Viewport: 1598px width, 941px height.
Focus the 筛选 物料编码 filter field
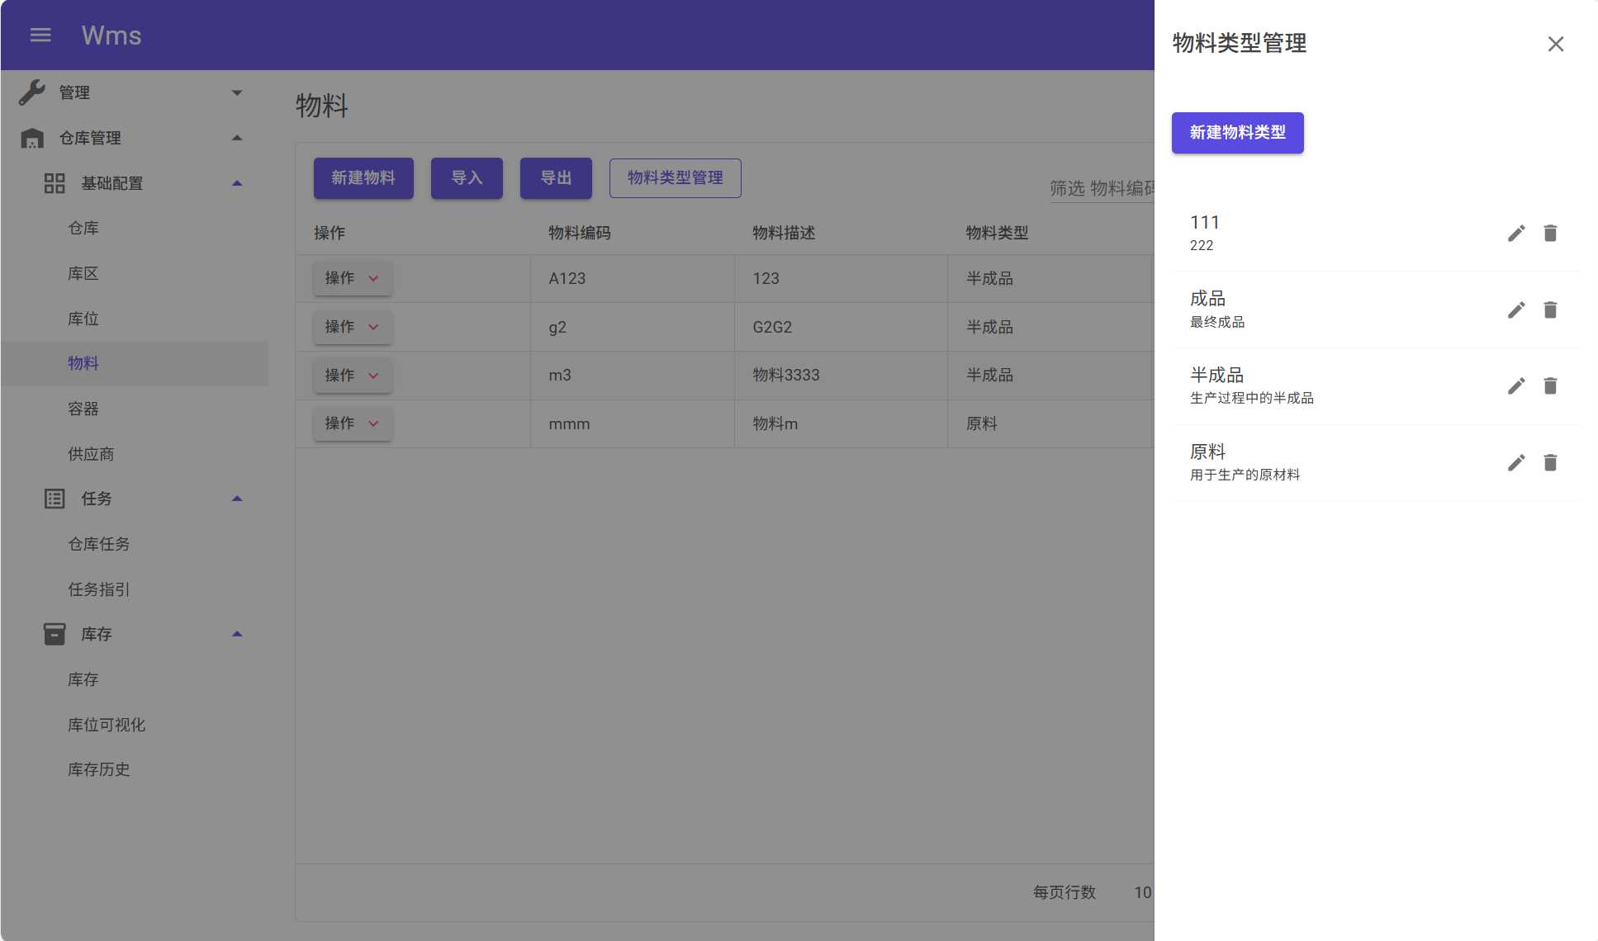click(1102, 188)
